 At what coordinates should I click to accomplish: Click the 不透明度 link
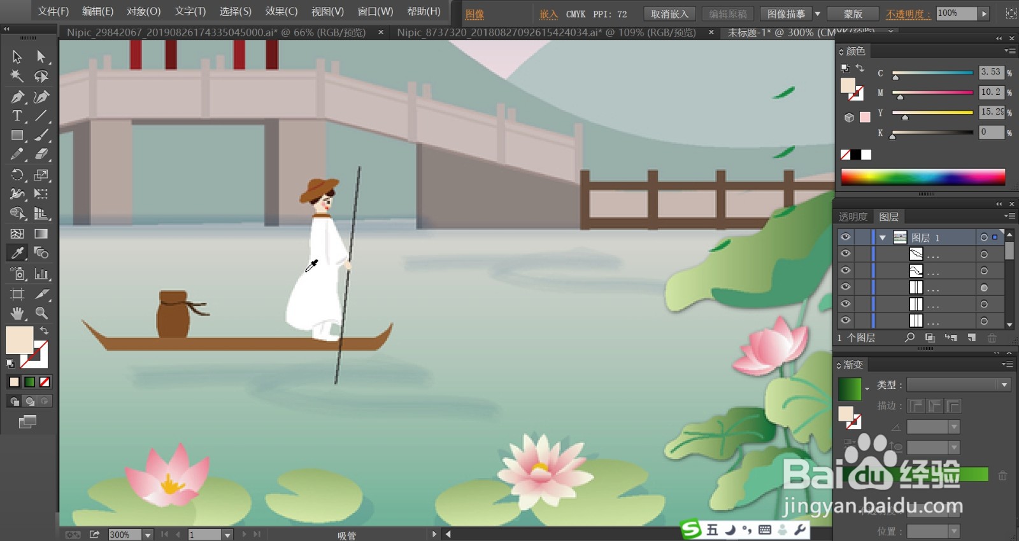[x=908, y=14]
